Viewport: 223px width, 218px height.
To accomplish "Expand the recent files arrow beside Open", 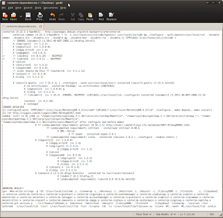I will 21,16.
